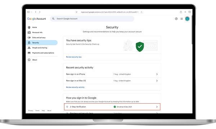Image resolution: width=216 pixels, height=129 pixels.
Task: Open the Help question mark icon
Action: [x=176, y=19]
